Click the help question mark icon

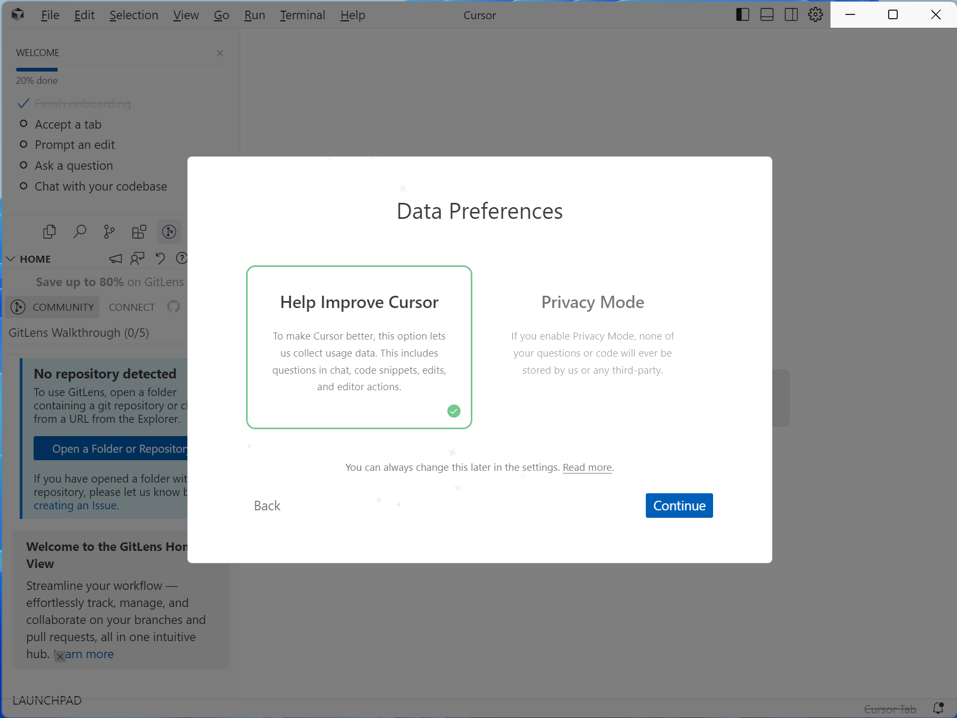tap(181, 259)
